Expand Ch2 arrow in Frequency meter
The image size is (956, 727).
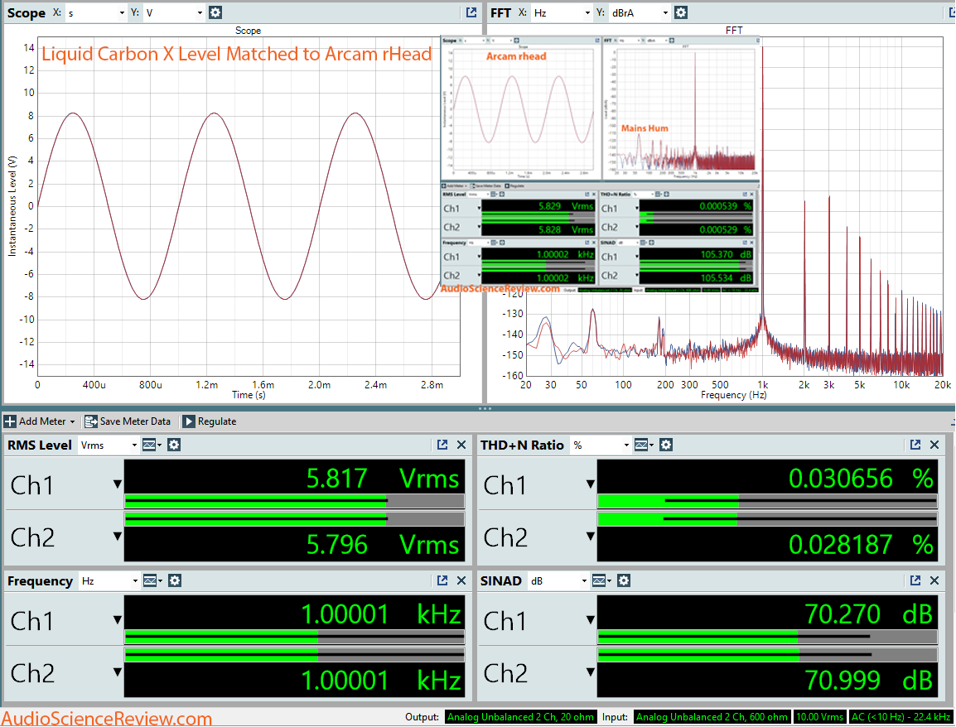click(117, 672)
